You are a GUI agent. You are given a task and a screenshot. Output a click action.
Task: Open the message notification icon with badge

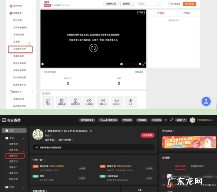coord(171,120)
